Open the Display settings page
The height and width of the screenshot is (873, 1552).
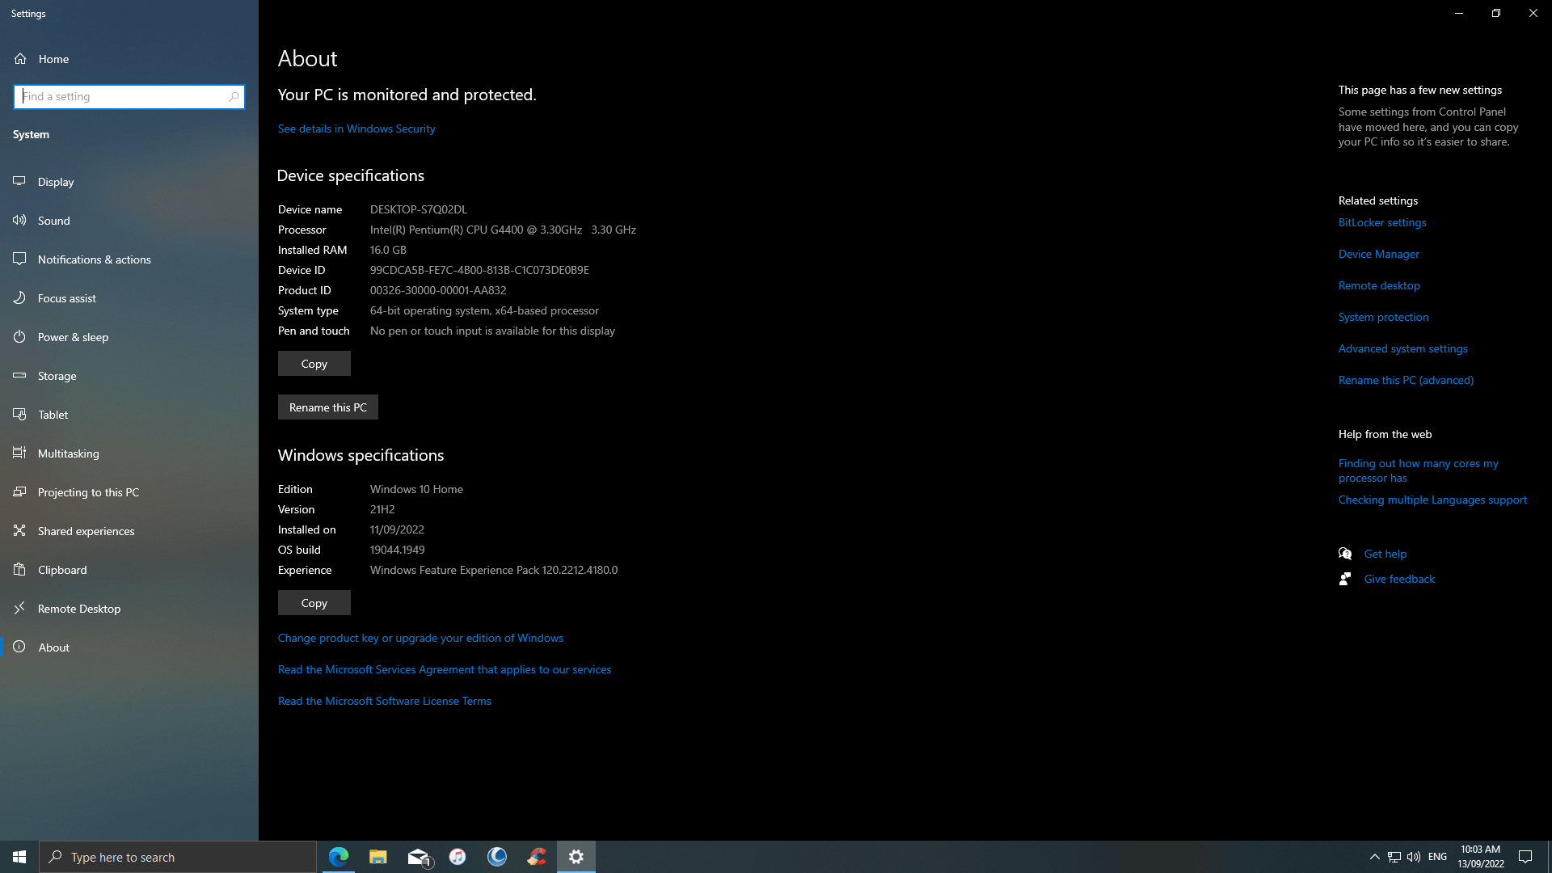coord(129,182)
